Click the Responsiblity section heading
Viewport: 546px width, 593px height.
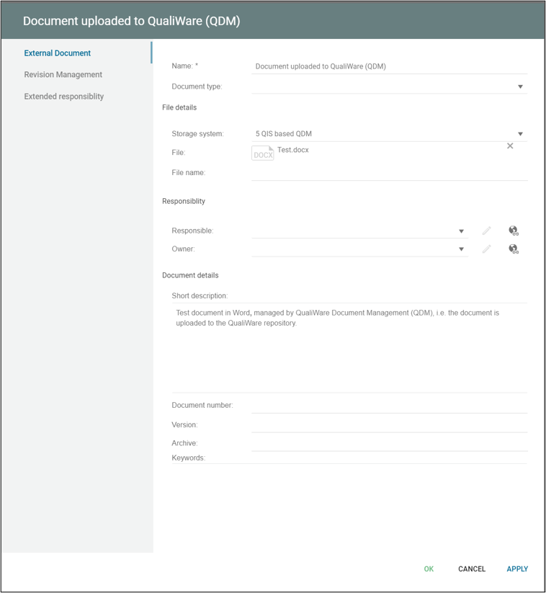184,201
